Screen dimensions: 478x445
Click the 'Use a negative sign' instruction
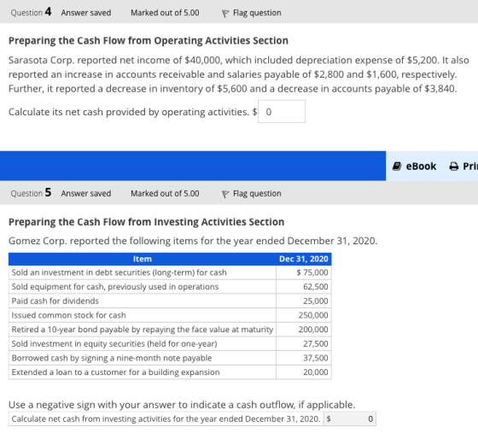pyautogui.click(x=182, y=405)
